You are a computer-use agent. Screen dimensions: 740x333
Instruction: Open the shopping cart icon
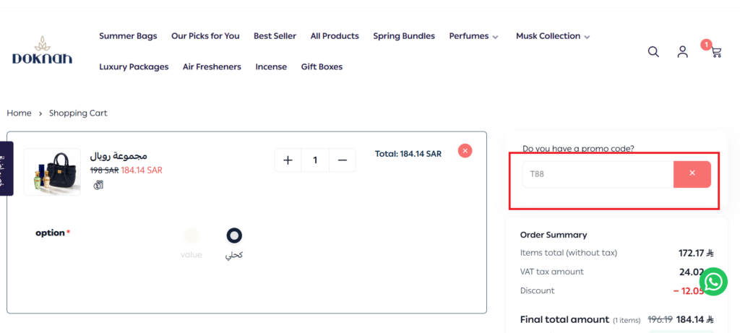[716, 52]
